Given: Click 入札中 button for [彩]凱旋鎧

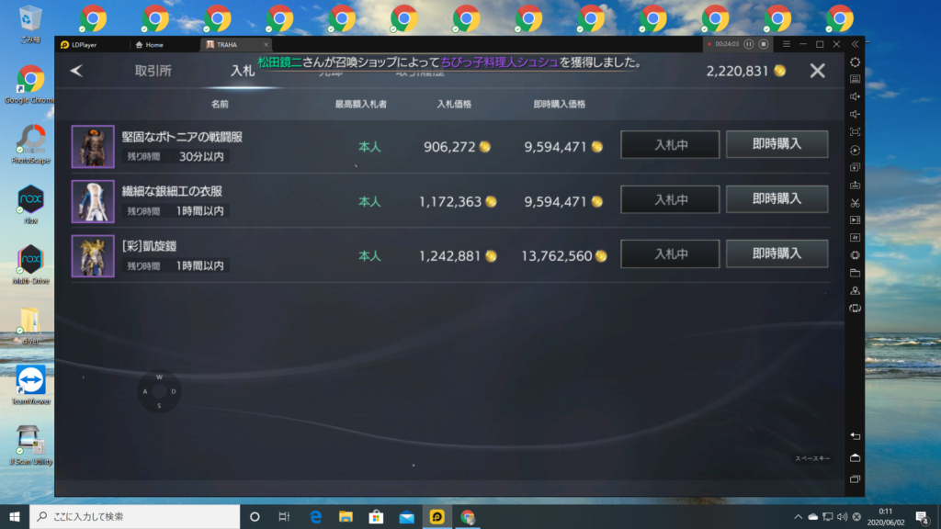Looking at the screenshot, I should click(670, 254).
